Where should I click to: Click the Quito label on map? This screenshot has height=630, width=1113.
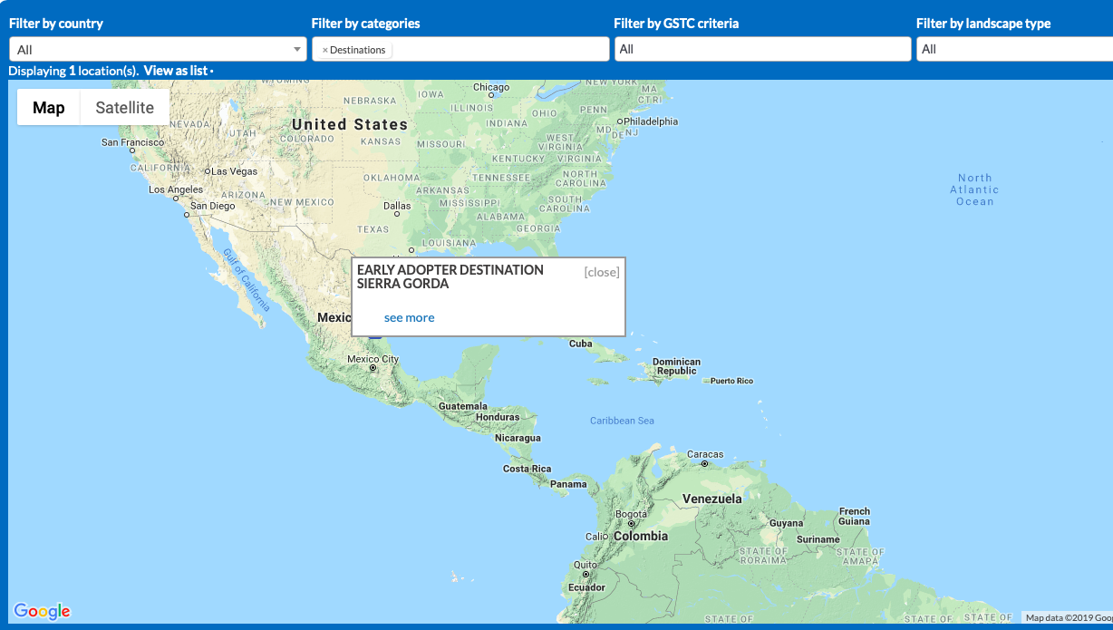586,565
